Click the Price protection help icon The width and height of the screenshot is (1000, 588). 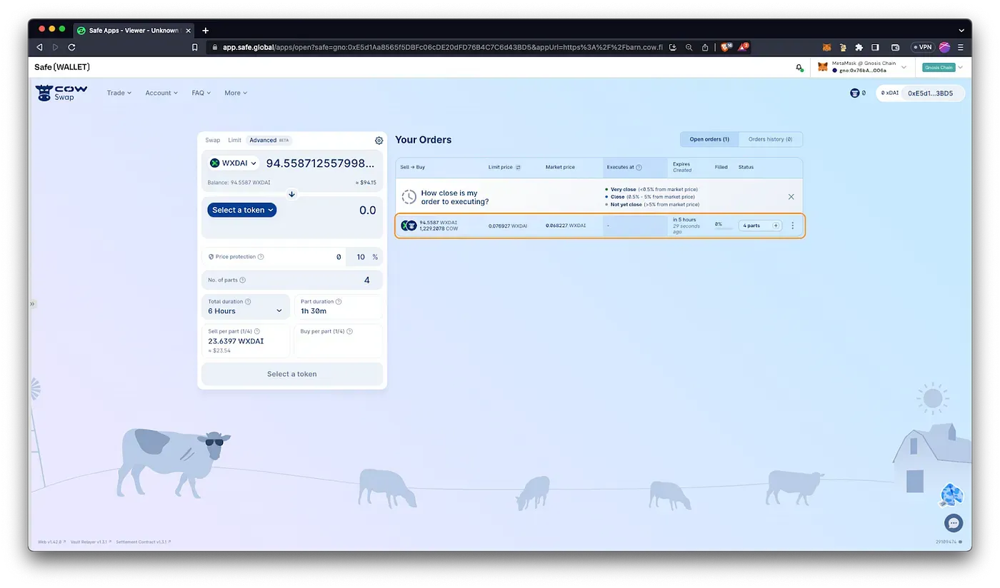tap(261, 257)
